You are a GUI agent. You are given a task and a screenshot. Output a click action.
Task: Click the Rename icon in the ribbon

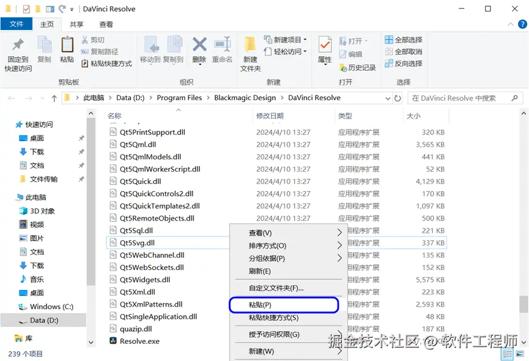223,45
